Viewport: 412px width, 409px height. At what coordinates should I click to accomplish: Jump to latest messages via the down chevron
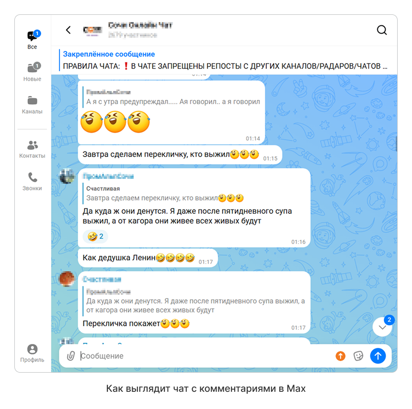382,327
